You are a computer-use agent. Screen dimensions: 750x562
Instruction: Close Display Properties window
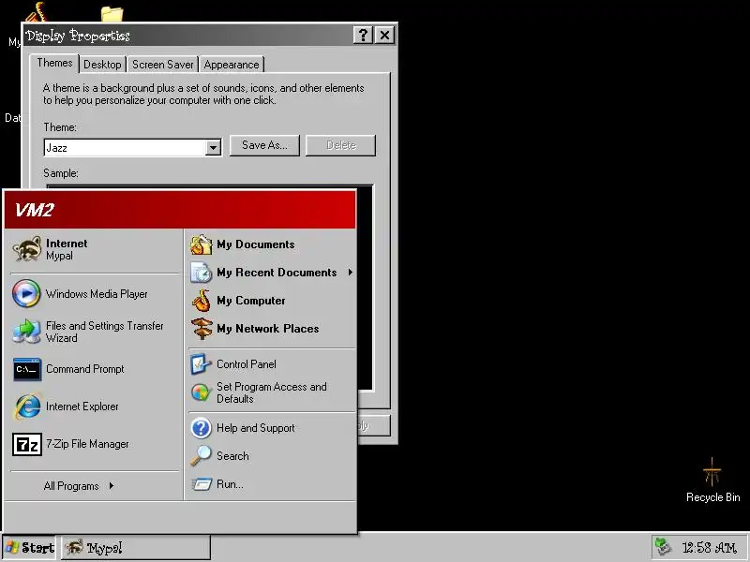(x=384, y=35)
